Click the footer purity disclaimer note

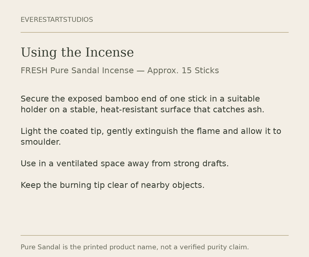pyautogui.click(x=135, y=247)
